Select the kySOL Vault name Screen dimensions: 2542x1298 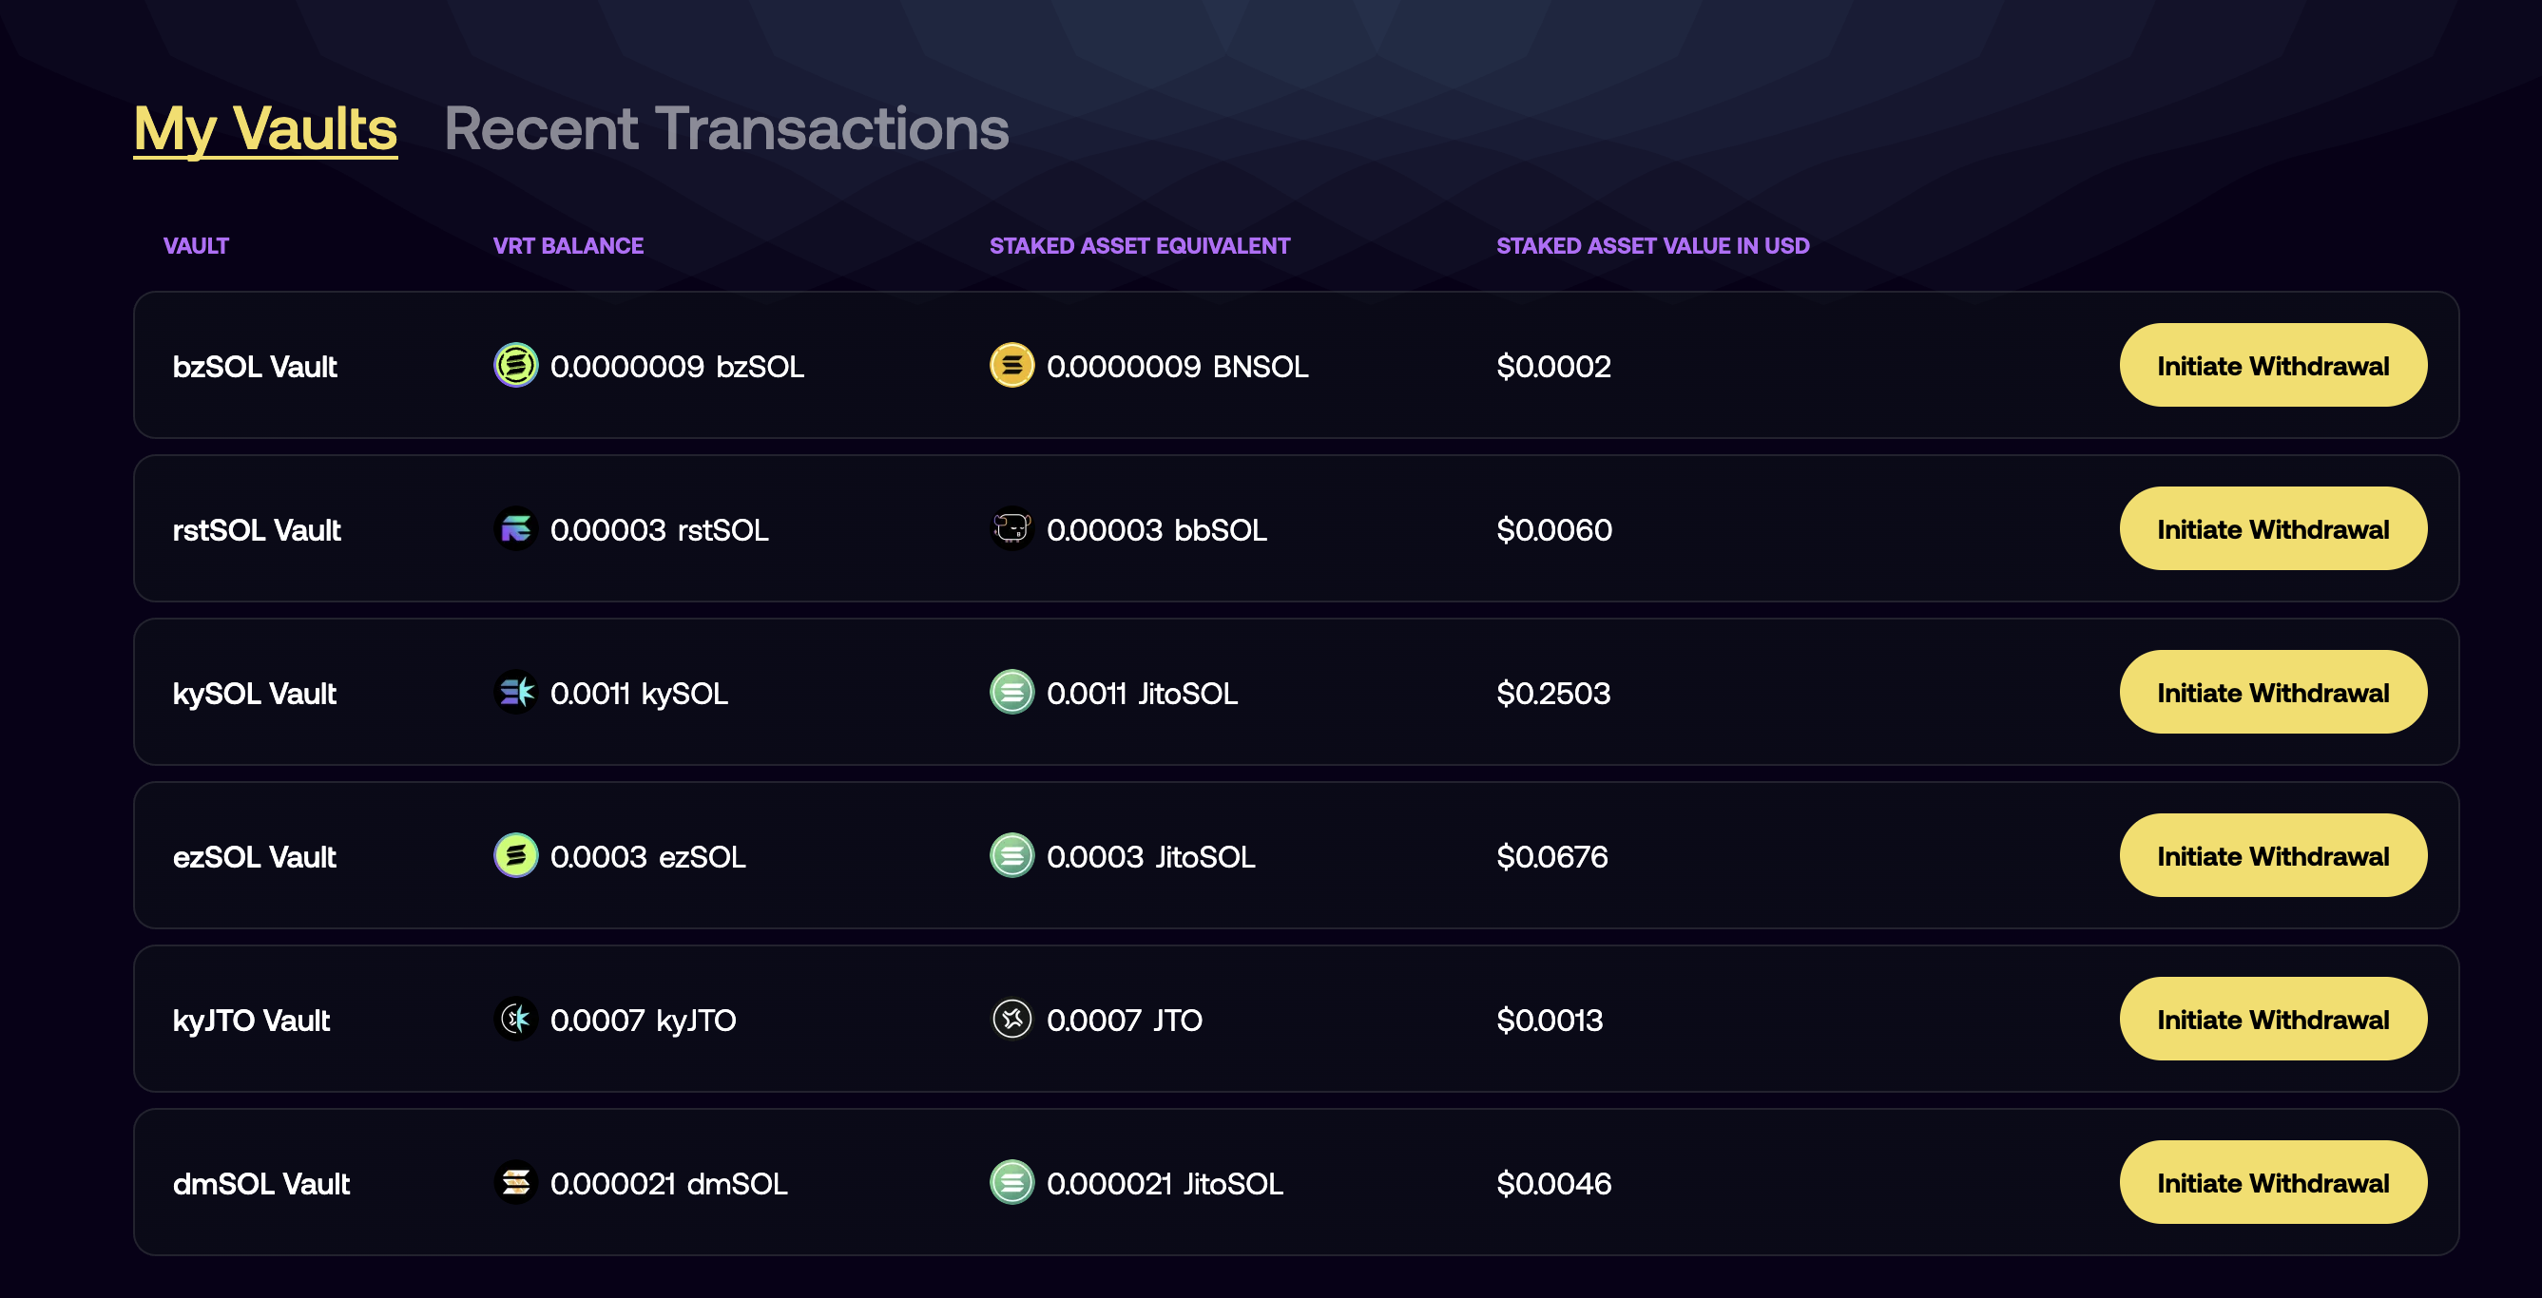tap(255, 695)
